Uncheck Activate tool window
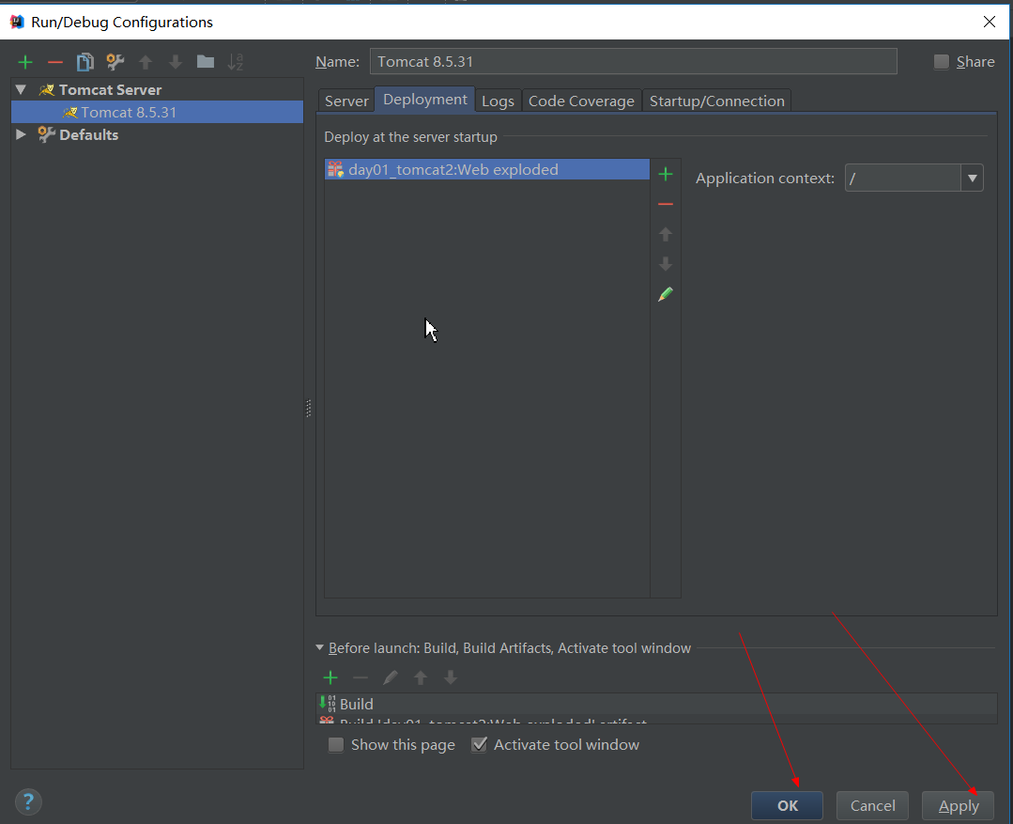This screenshot has height=824, width=1013. [480, 745]
